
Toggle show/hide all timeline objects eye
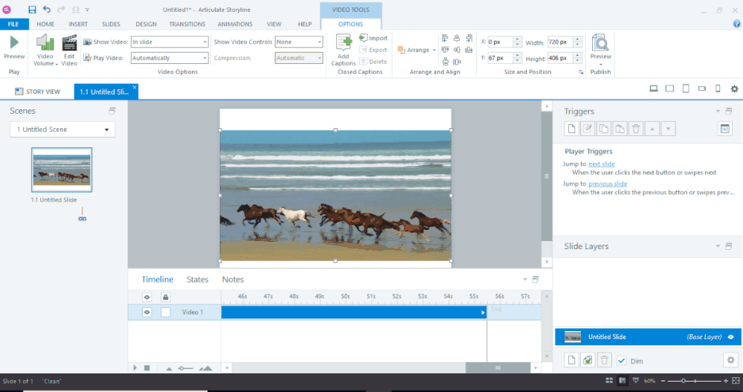click(x=147, y=298)
